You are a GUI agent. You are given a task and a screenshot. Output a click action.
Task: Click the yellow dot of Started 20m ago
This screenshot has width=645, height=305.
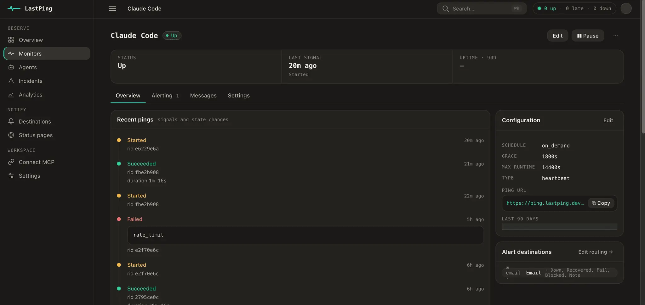(119, 140)
